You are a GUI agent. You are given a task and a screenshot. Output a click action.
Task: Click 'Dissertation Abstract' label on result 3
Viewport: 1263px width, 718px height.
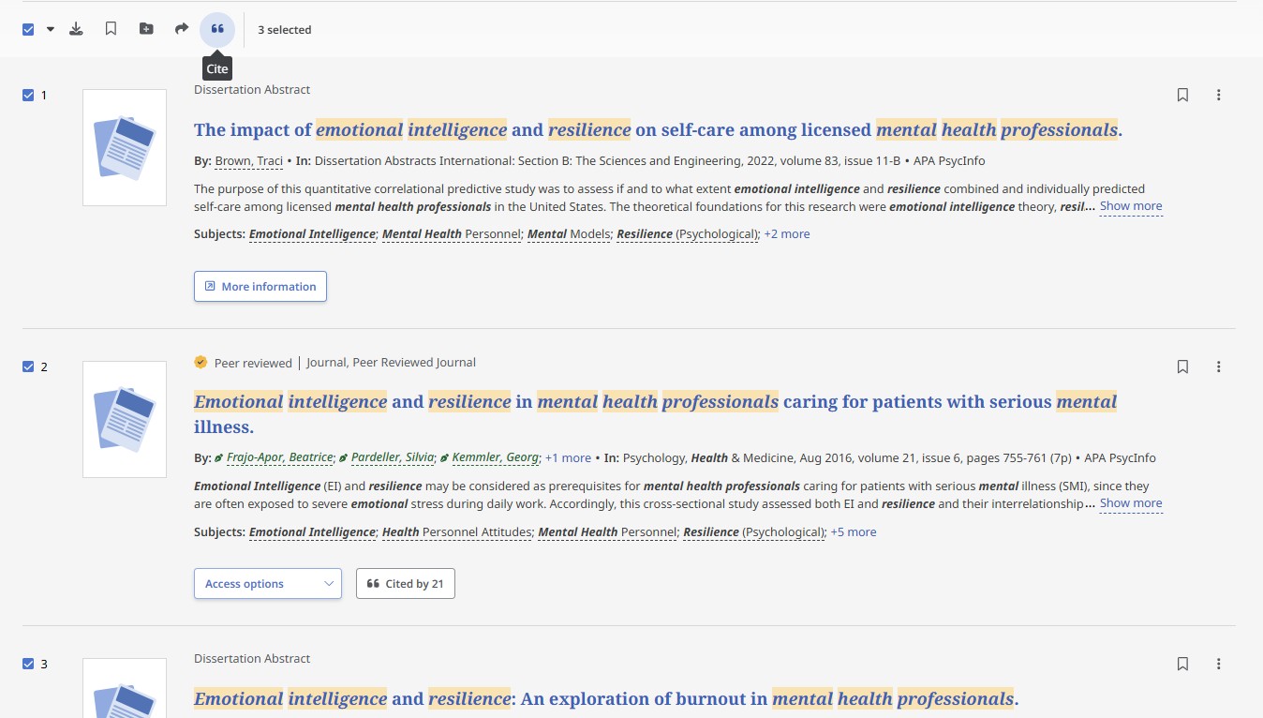pos(252,659)
